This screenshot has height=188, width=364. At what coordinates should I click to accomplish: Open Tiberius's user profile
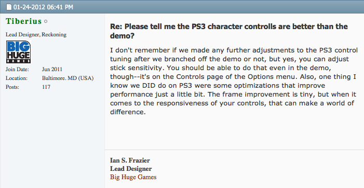pos(23,21)
